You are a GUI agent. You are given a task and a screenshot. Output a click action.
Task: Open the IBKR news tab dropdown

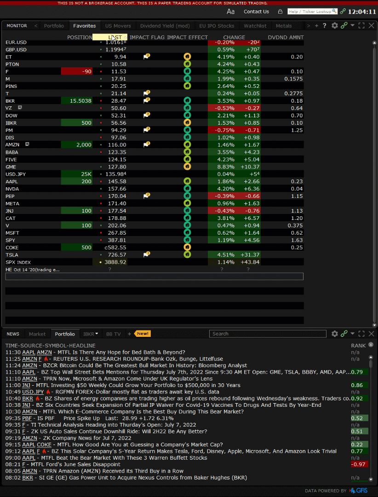point(97,334)
